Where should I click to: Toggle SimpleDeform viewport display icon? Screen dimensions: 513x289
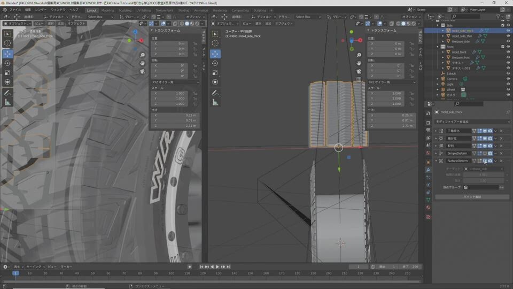tap(485, 153)
